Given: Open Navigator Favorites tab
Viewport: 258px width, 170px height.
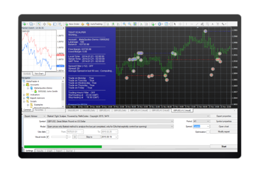Looking at the screenshot, I should click(x=39, y=110).
